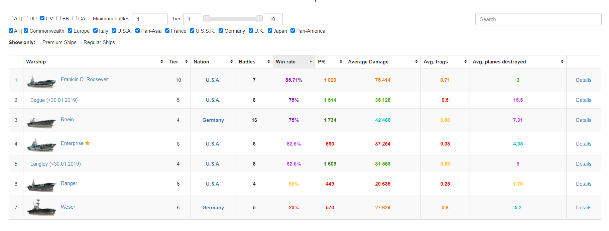The image size is (609, 231).
Task: Toggle Win rate sort direction arrow
Action: [x=311, y=62]
